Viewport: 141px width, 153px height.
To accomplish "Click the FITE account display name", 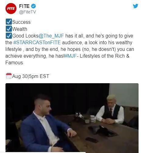I will pyautogui.click(x=24, y=6).
